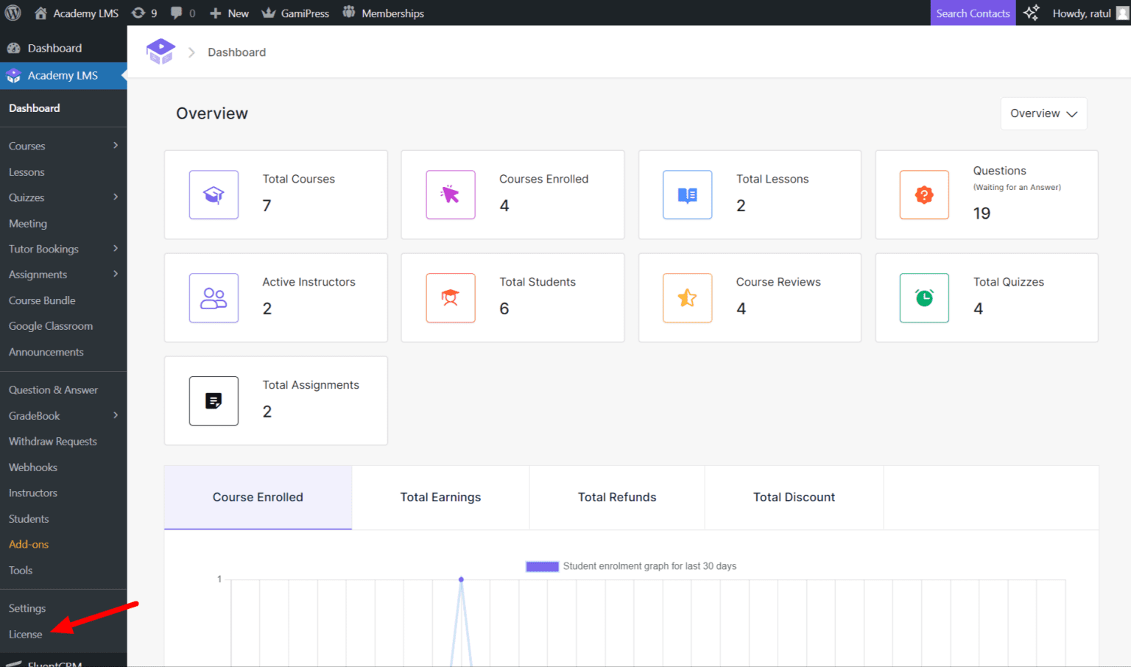Toggle the Student enrolment graph legend swatch

tap(542, 566)
